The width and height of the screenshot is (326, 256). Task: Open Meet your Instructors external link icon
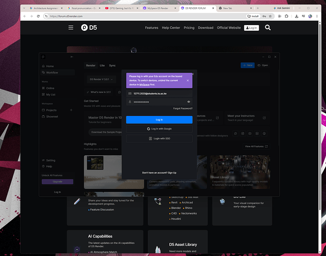coord(264,118)
